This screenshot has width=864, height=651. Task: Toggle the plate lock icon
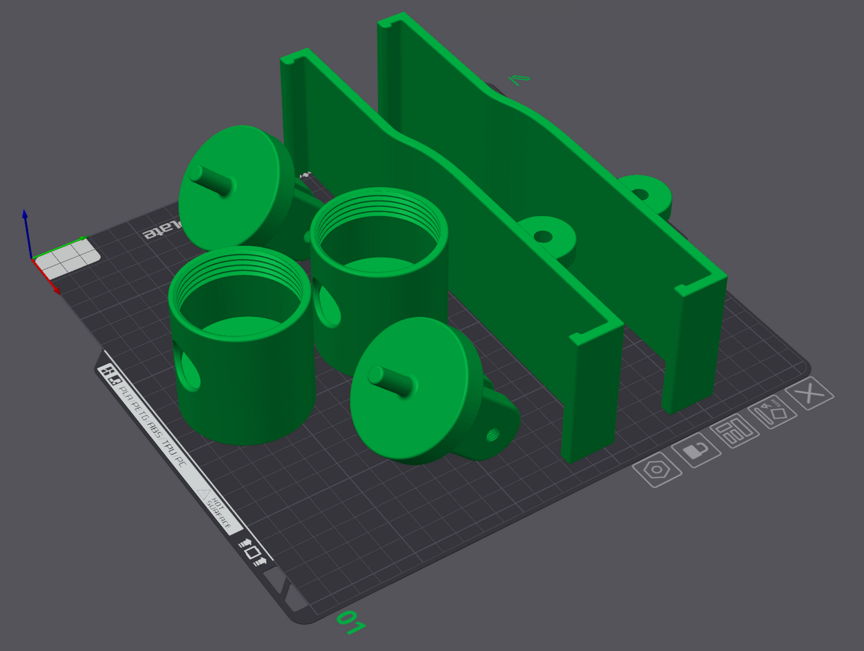coord(697,450)
